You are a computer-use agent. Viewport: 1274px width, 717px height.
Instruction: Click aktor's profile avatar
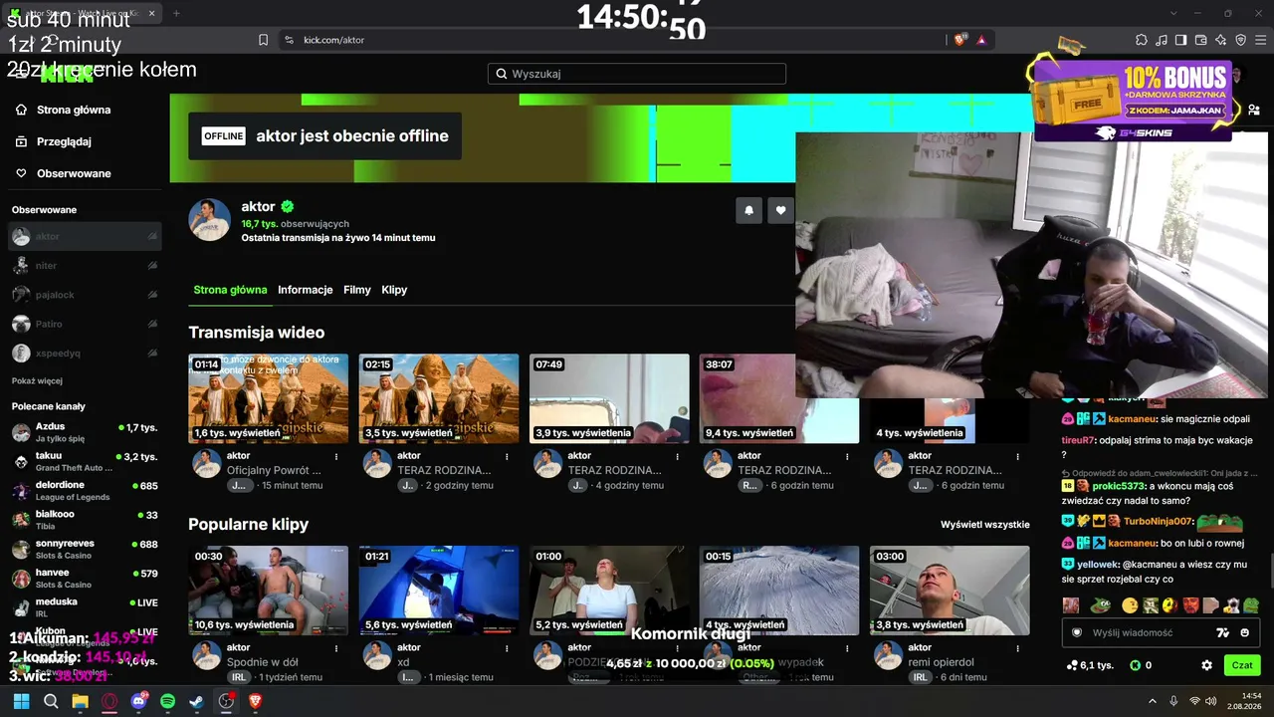coord(209,219)
